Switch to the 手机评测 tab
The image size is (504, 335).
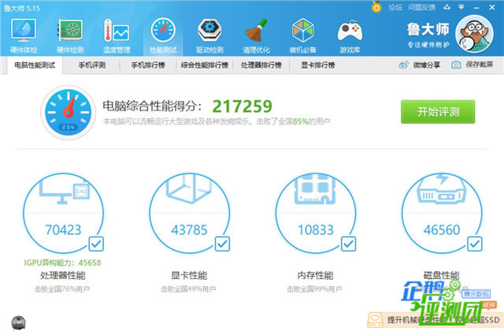click(x=92, y=65)
